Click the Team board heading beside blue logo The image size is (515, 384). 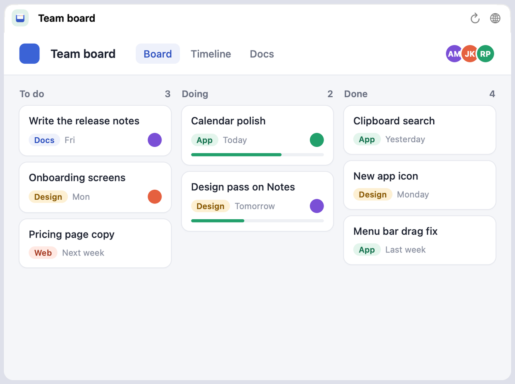pos(83,54)
